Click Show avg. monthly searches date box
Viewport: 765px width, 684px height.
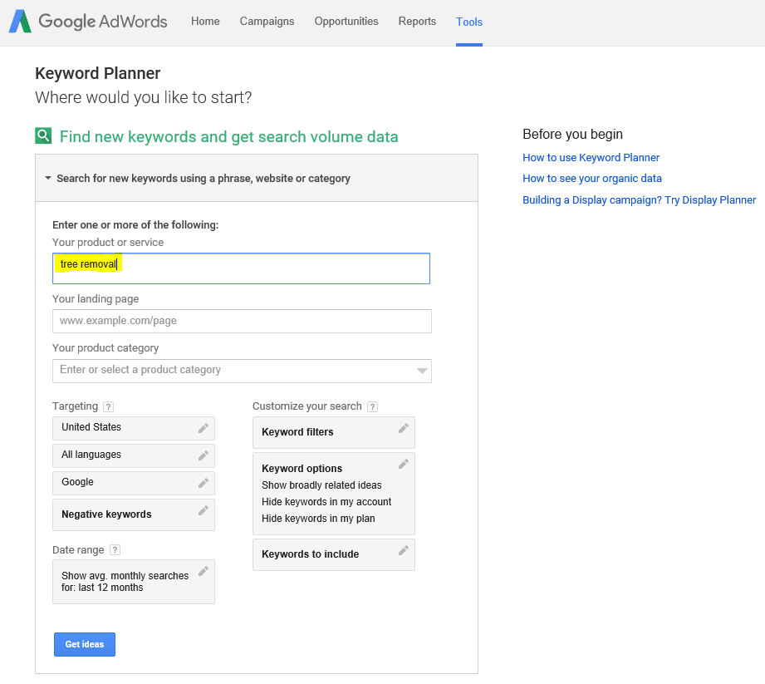[x=134, y=582]
